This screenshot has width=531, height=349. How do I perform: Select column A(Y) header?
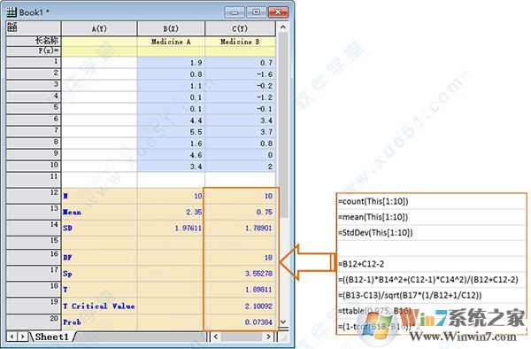click(99, 28)
